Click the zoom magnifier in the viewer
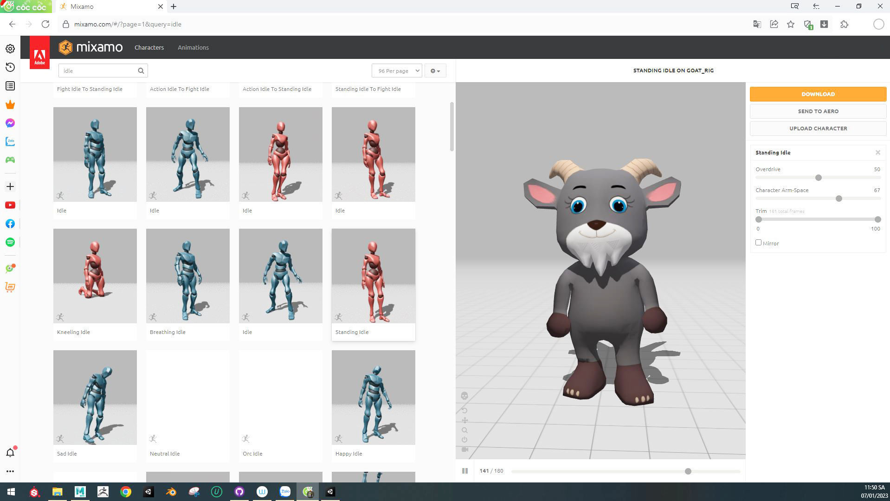Viewport: 890px width, 501px height. point(464,430)
